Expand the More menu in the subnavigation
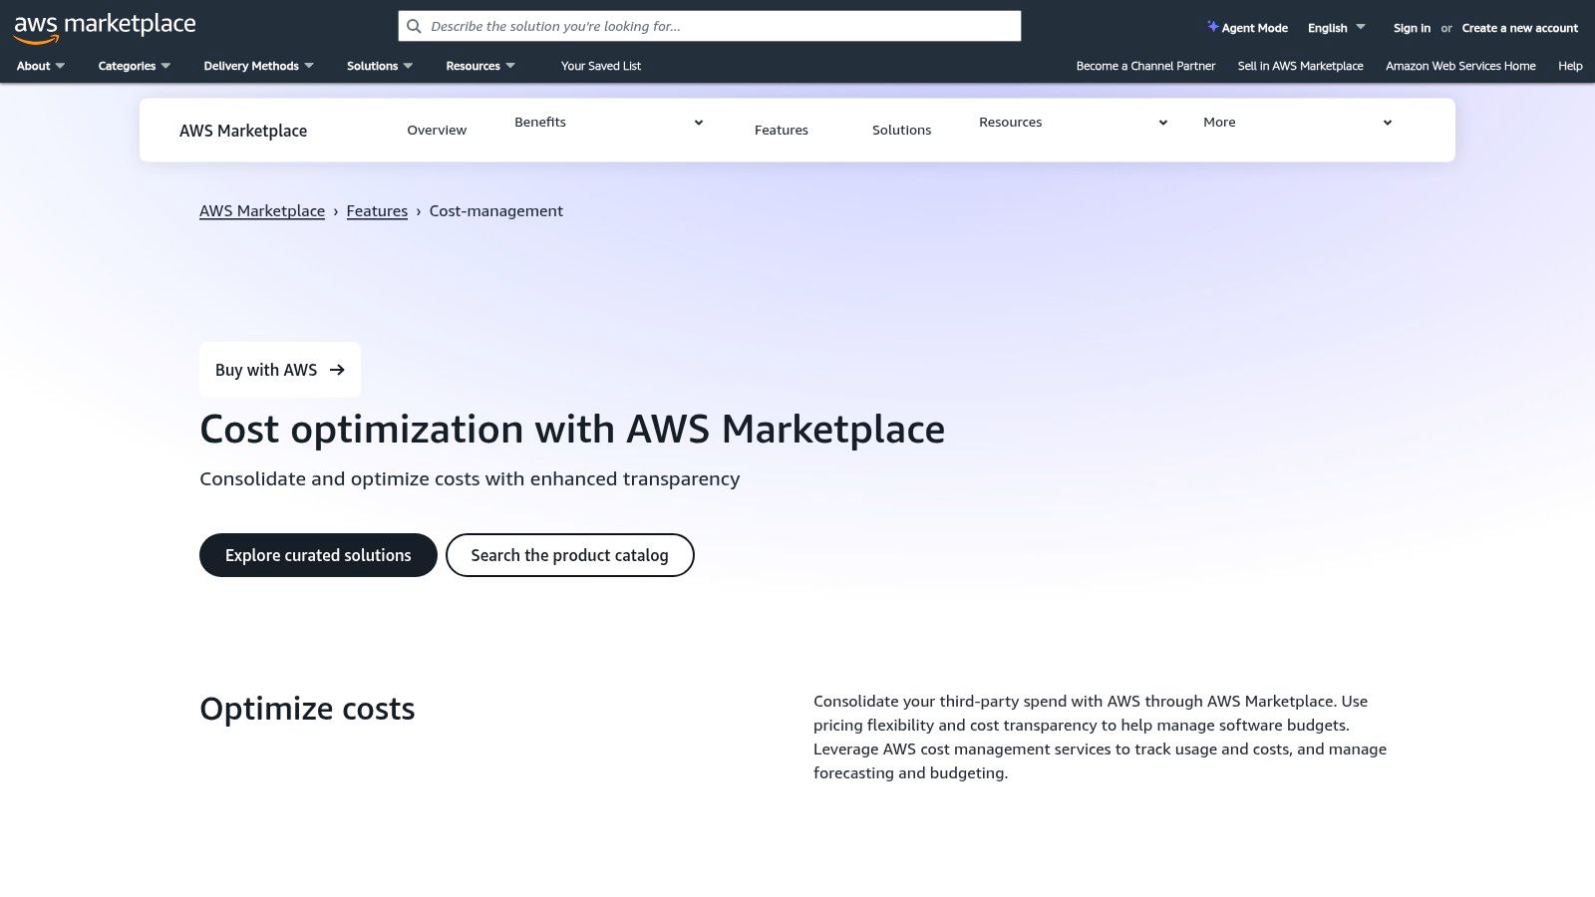 click(x=1387, y=123)
